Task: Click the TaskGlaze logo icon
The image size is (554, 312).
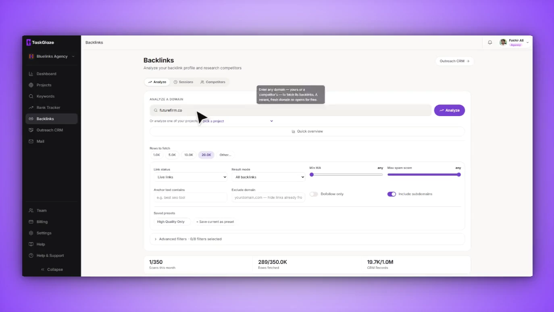Action: (x=29, y=42)
